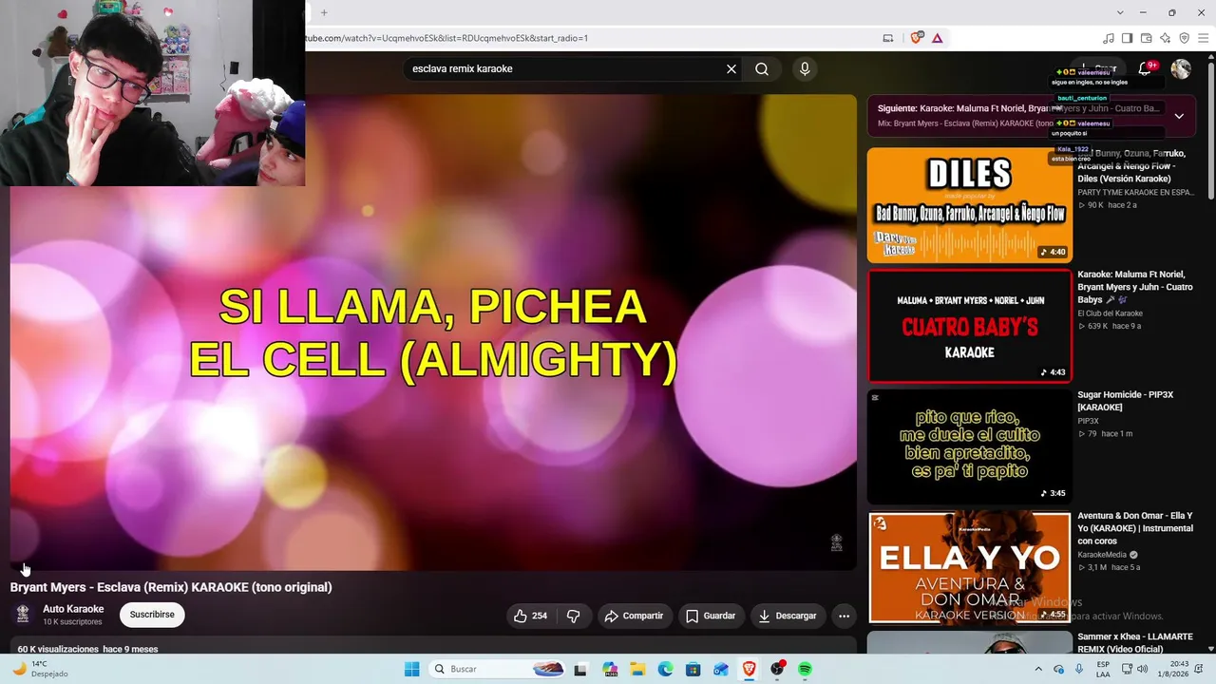Click the Descargar download button
This screenshot has height=684, width=1216.
pos(788,616)
